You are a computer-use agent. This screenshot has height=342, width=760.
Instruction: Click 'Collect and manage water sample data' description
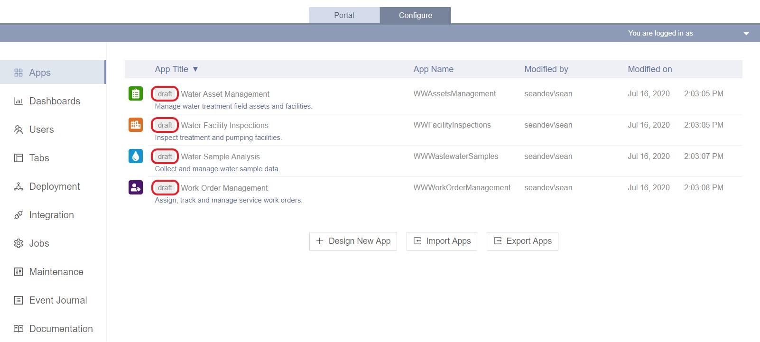217,169
